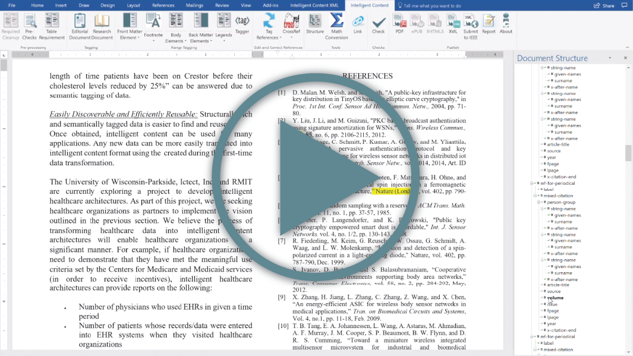This screenshot has height=356, width=633.
Task: Click the Share button
Action: 604,6
